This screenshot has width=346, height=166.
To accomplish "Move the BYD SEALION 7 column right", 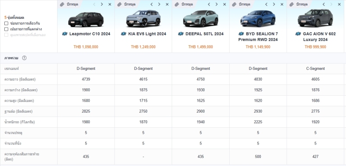I will click(274, 4).
